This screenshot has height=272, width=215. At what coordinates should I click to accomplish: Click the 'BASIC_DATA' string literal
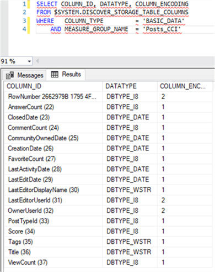[x=164, y=21]
